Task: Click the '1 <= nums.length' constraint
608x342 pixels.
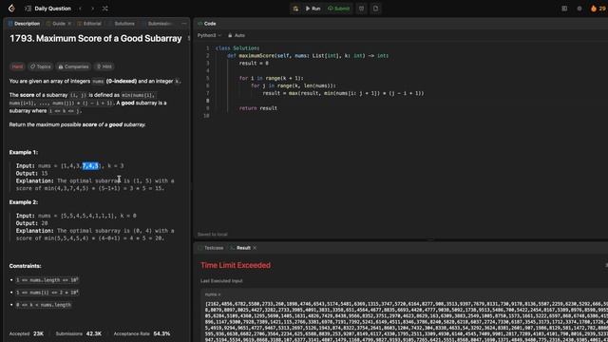Action: tap(47, 279)
